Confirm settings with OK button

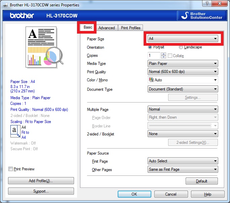tap(135, 194)
